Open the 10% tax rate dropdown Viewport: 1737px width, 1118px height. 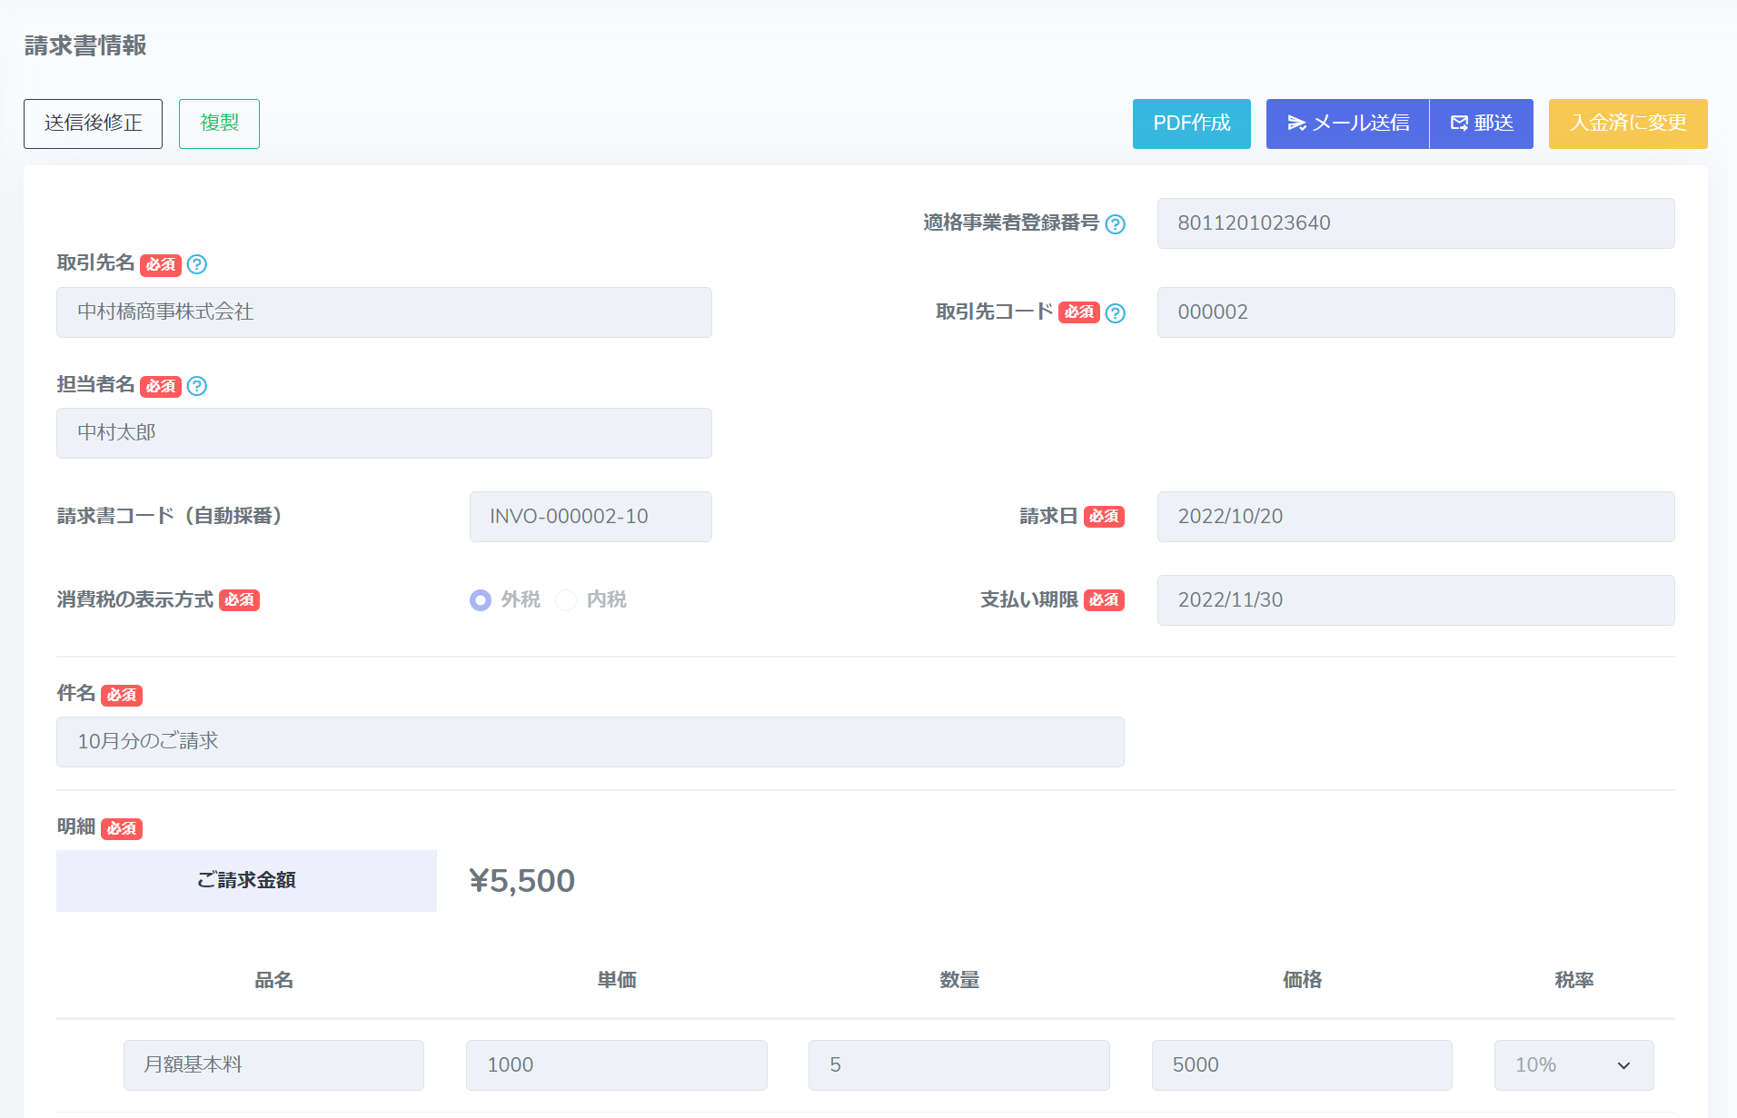[1573, 1065]
